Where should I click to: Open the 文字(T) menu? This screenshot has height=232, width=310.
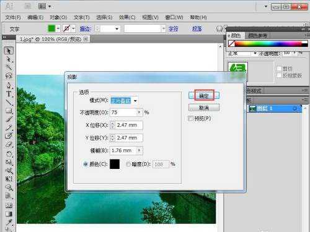tap(82, 17)
